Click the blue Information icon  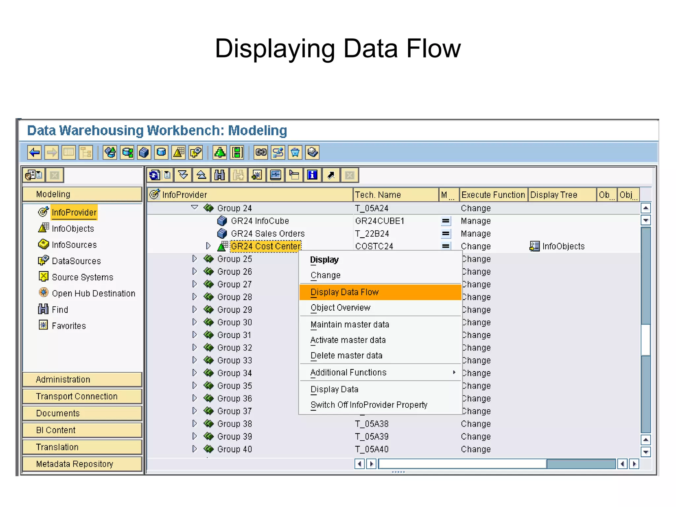point(312,175)
